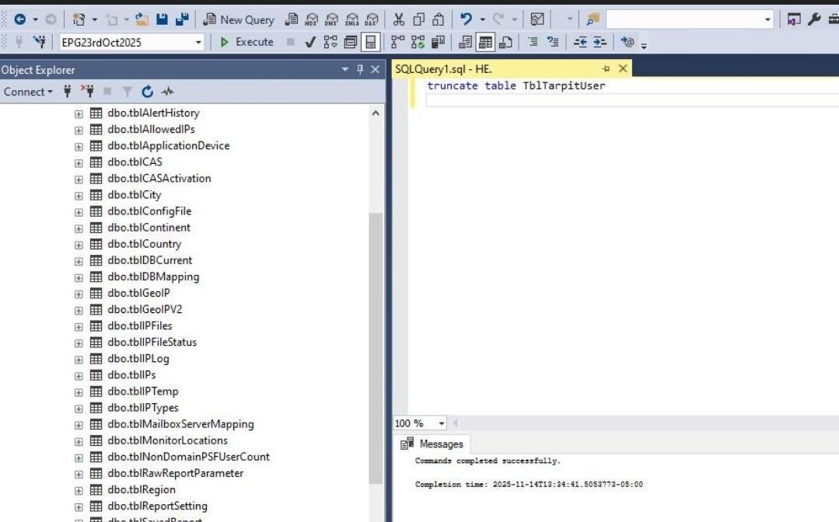Select dbo.tblMailboxServerMapping in the tree
The width and height of the screenshot is (839, 522).
point(180,424)
